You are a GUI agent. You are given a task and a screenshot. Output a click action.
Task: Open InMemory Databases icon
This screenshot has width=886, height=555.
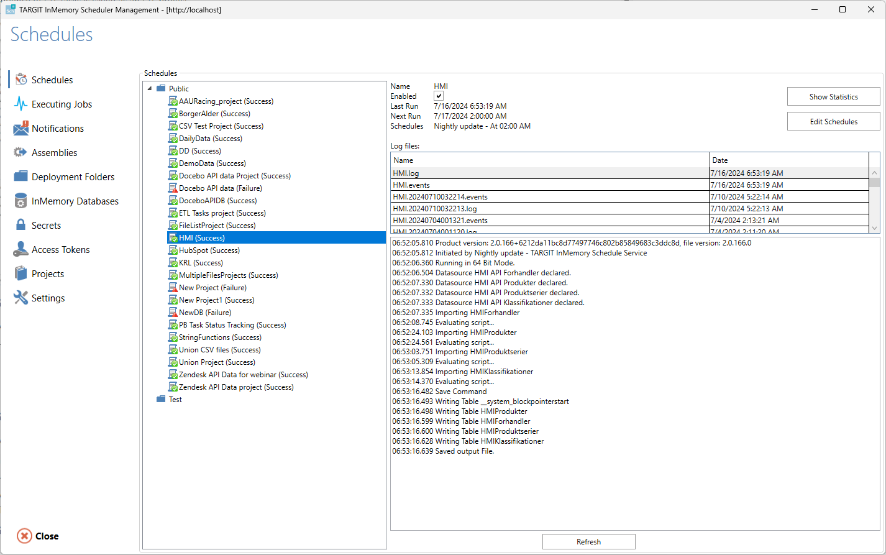(x=21, y=201)
